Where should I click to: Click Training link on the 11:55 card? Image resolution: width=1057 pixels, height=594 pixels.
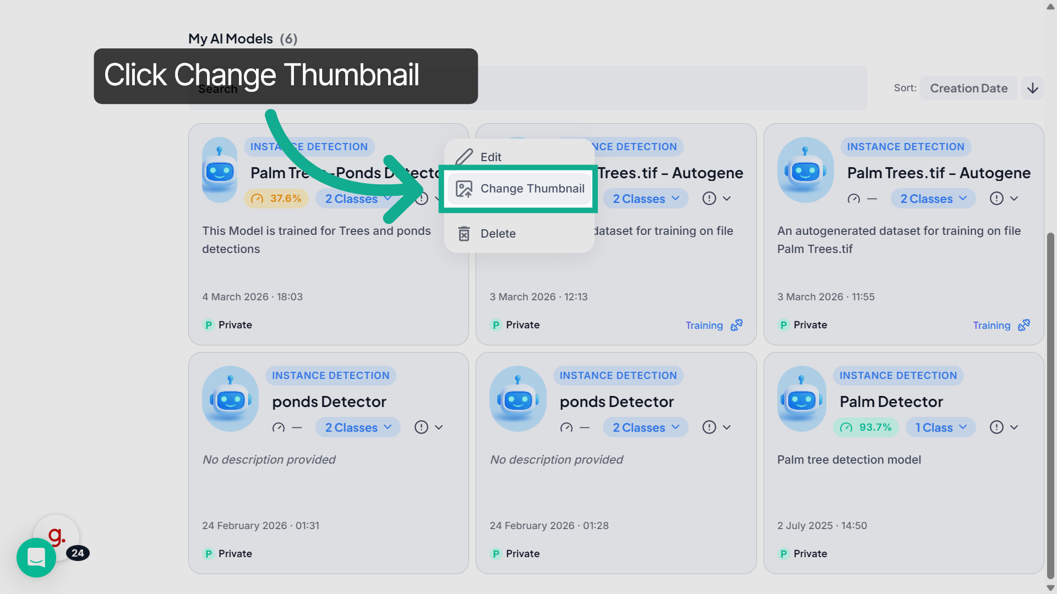(x=991, y=325)
